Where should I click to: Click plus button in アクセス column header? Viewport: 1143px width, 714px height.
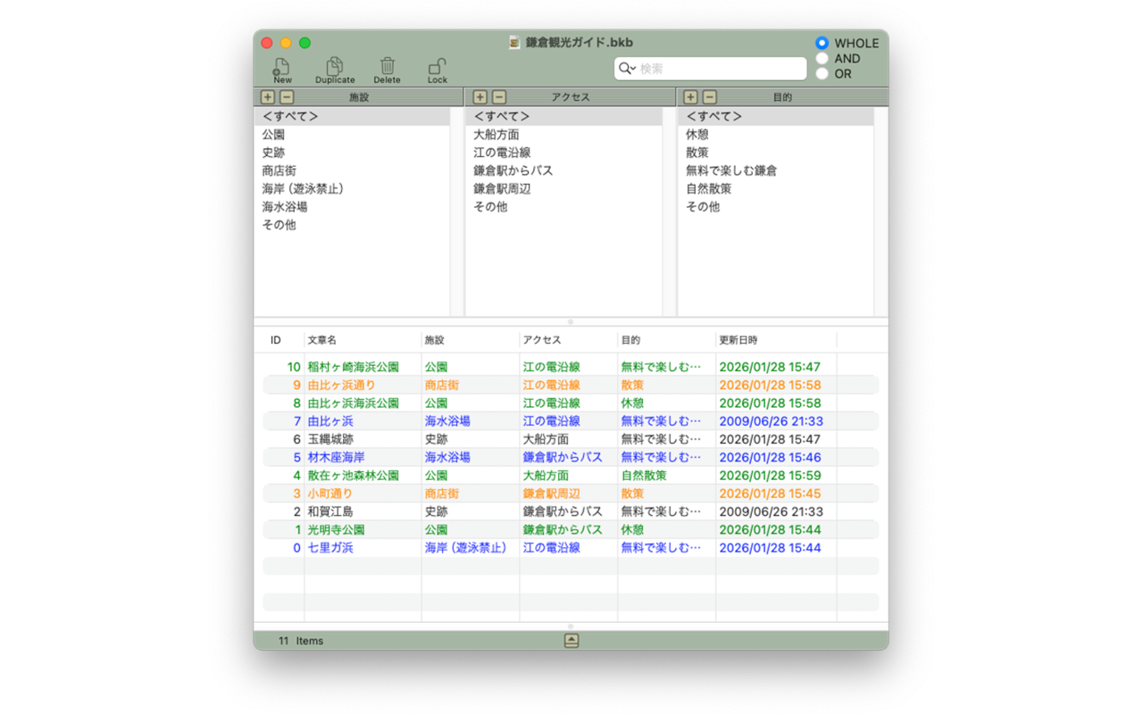pos(480,97)
